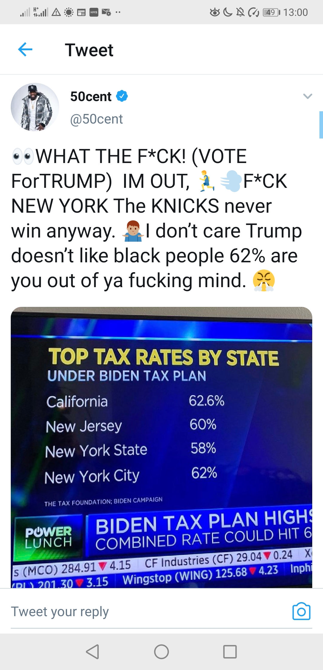Open the 50cent display name
The height and width of the screenshot is (670, 323).
point(91,96)
